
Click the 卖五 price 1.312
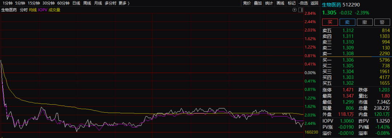(348, 30)
